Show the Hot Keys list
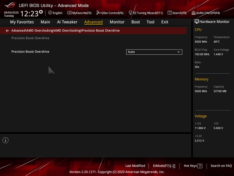Viewport: 234px width, 176px height. (193, 166)
